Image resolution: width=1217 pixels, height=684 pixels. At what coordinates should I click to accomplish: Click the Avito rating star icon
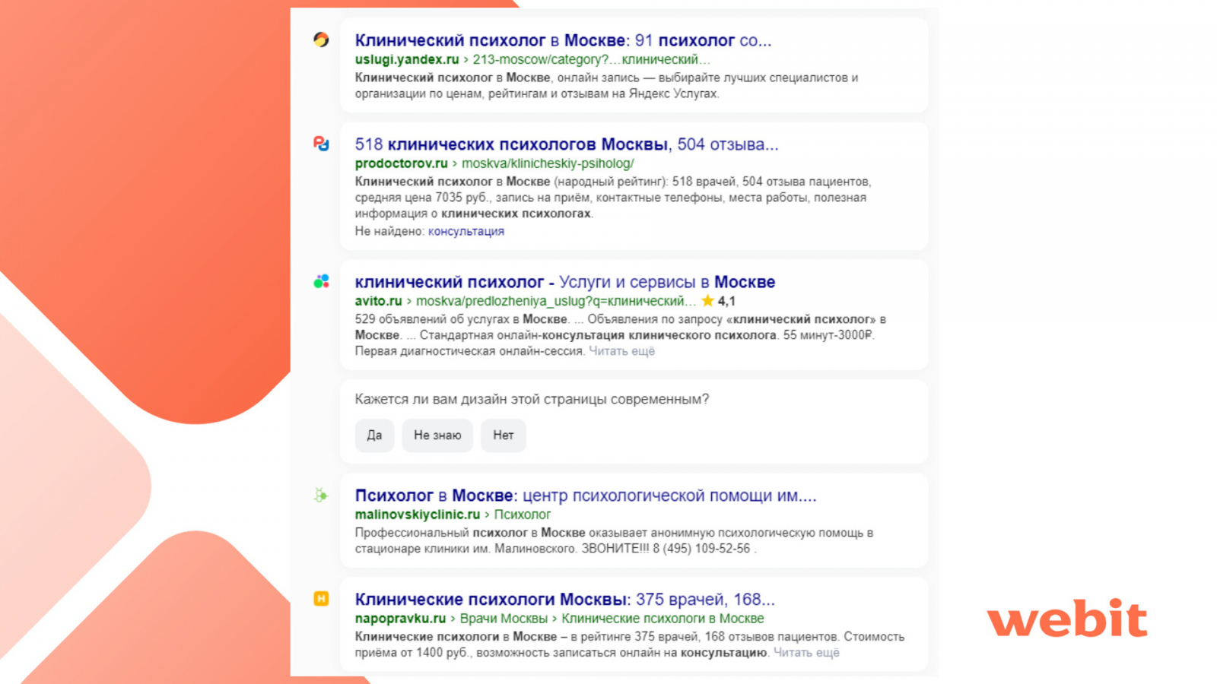tap(707, 301)
